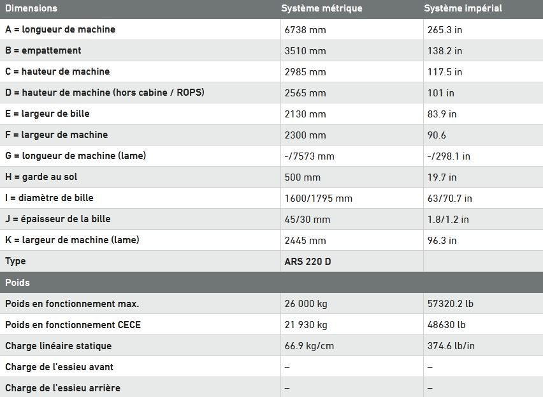The height and width of the screenshot is (397, 543).
Task: Select the '6738 mm' value cell
Action: click(x=305, y=29)
